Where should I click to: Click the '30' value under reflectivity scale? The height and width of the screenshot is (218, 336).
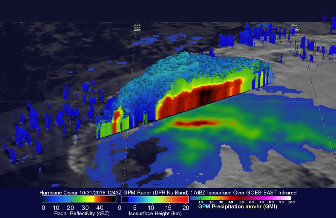(85, 208)
